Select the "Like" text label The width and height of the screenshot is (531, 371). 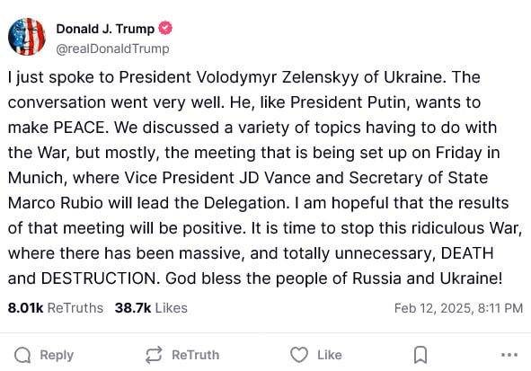click(330, 355)
